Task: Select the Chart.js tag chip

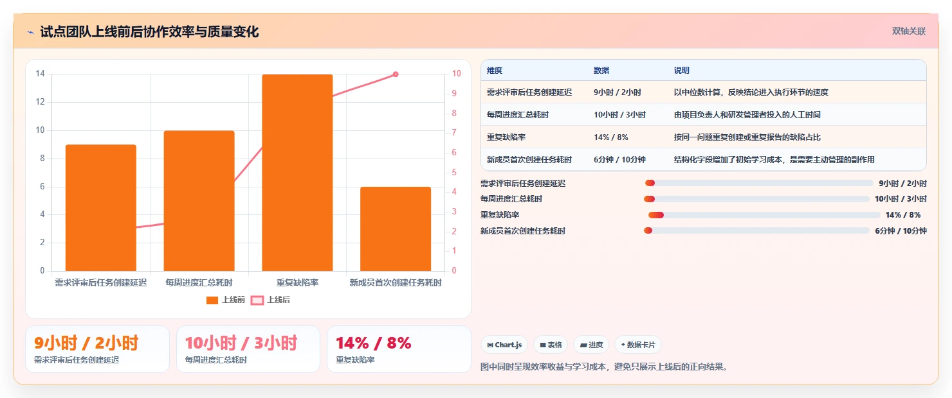Action: (504, 345)
